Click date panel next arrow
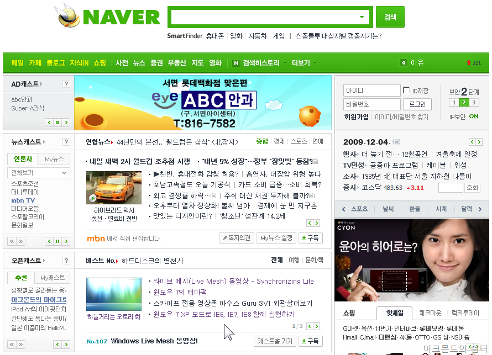The width and height of the screenshot is (492, 355). 479,142
